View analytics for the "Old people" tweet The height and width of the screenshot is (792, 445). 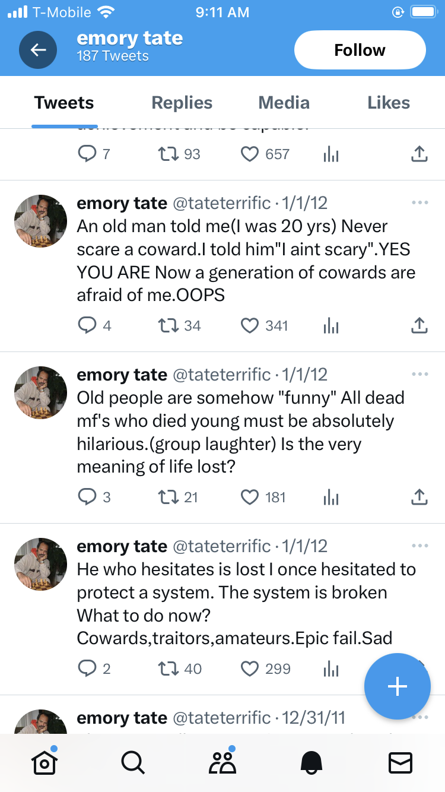coord(331,497)
